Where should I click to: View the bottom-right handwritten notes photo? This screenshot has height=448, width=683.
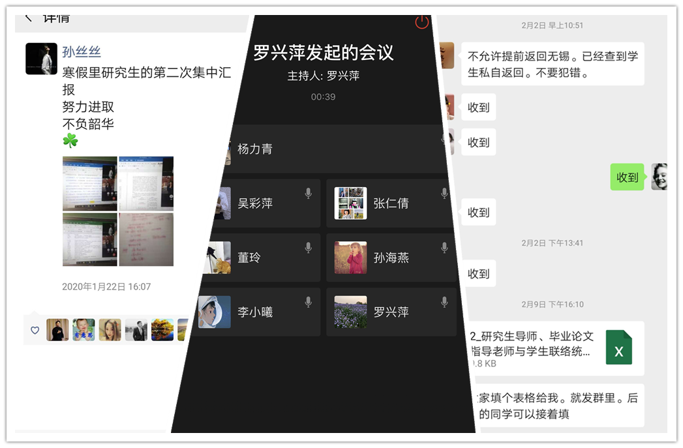[x=146, y=239]
